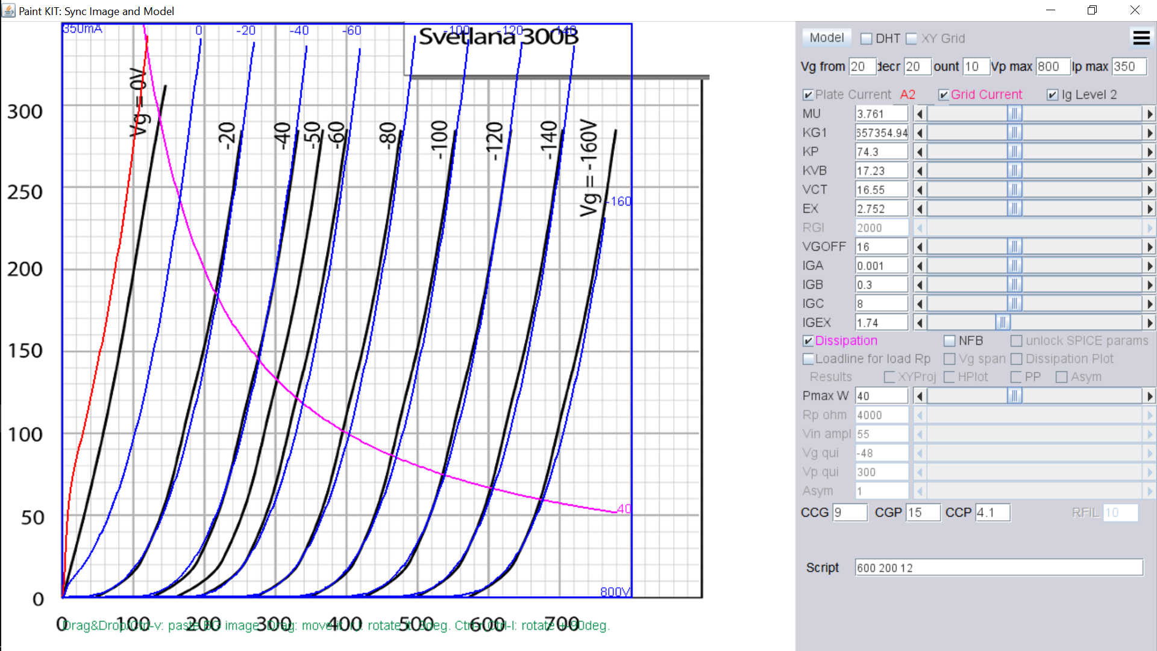Viewport: 1157px width, 651px height.
Task: Click the IGC slider left arrow
Action: pyautogui.click(x=920, y=304)
